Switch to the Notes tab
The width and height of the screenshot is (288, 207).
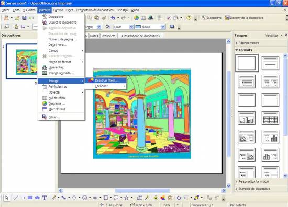94,36
